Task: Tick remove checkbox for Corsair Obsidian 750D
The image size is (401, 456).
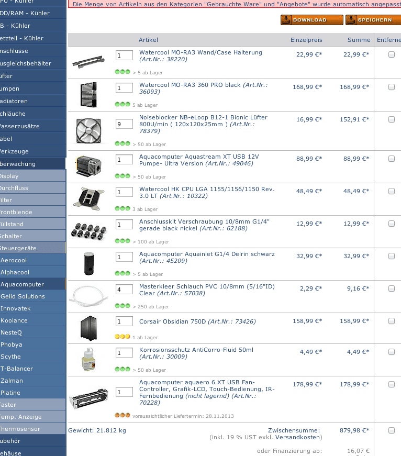Action: (392, 321)
